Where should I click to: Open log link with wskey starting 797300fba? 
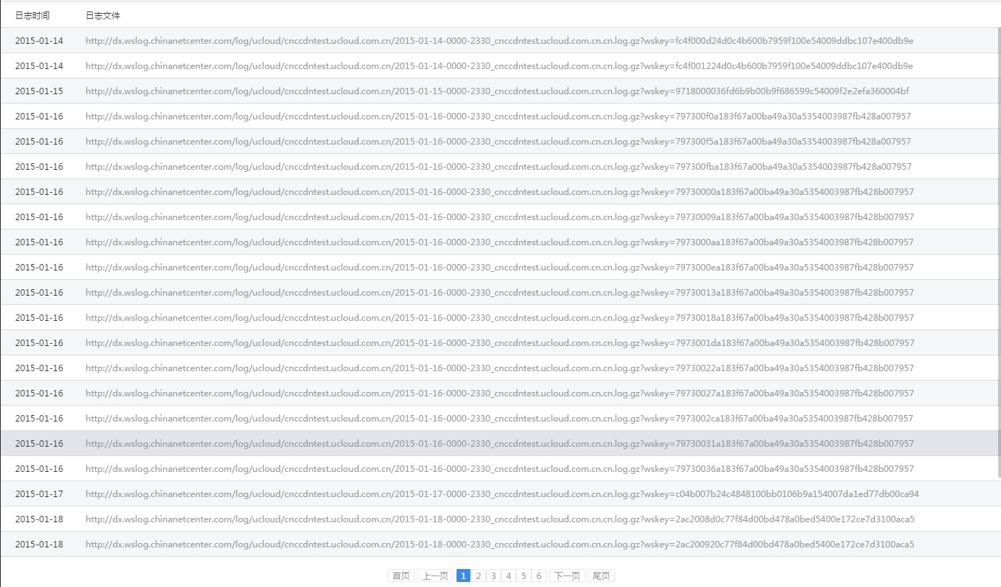498,167
